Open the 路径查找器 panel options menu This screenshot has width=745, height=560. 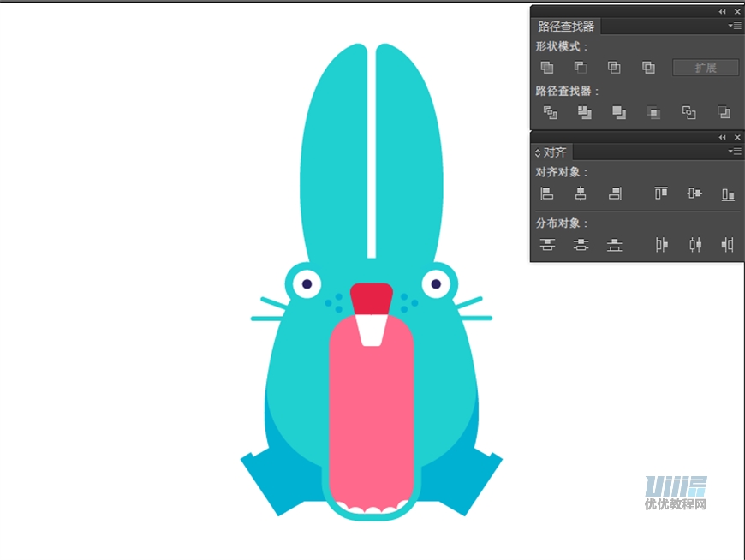click(735, 26)
